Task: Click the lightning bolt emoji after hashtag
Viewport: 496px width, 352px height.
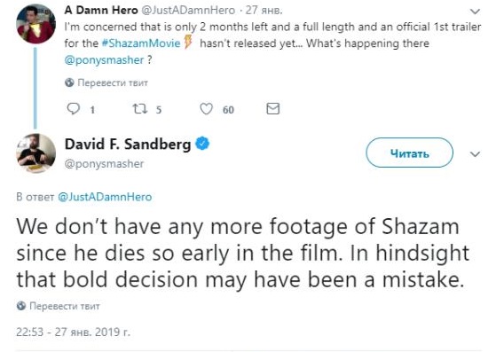Action: 188,42
